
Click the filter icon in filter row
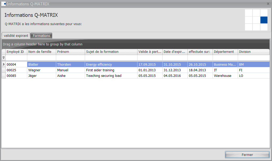tap(3, 57)
